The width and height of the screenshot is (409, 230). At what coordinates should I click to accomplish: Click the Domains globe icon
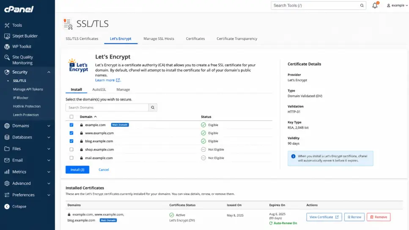click(x=7, y=126)
